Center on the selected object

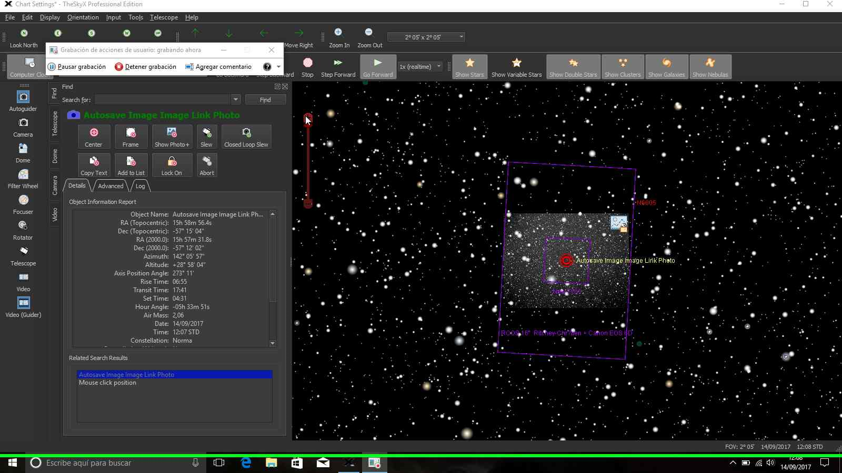coord(94,137)
